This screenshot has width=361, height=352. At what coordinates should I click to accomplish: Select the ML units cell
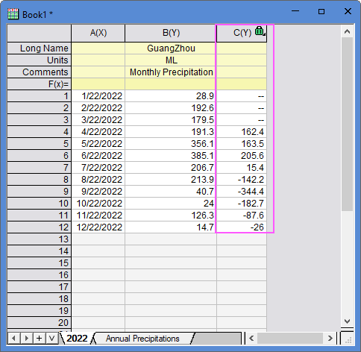tap(171, 60)
